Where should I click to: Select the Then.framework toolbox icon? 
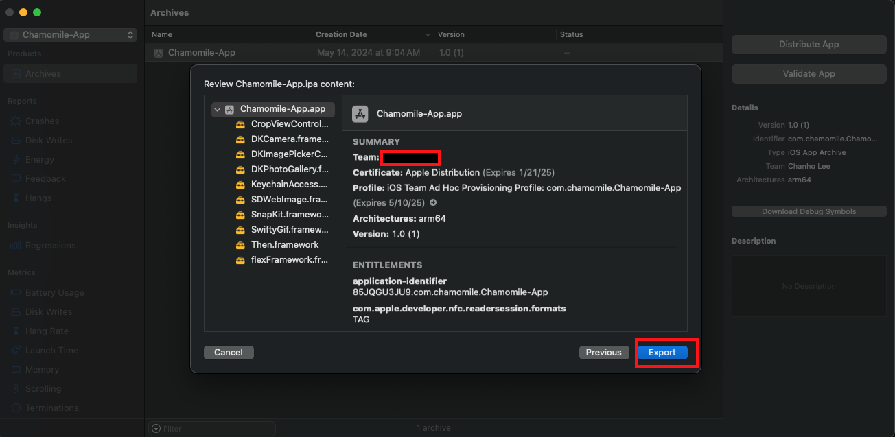pyautogui.click(x=240, y=245)
